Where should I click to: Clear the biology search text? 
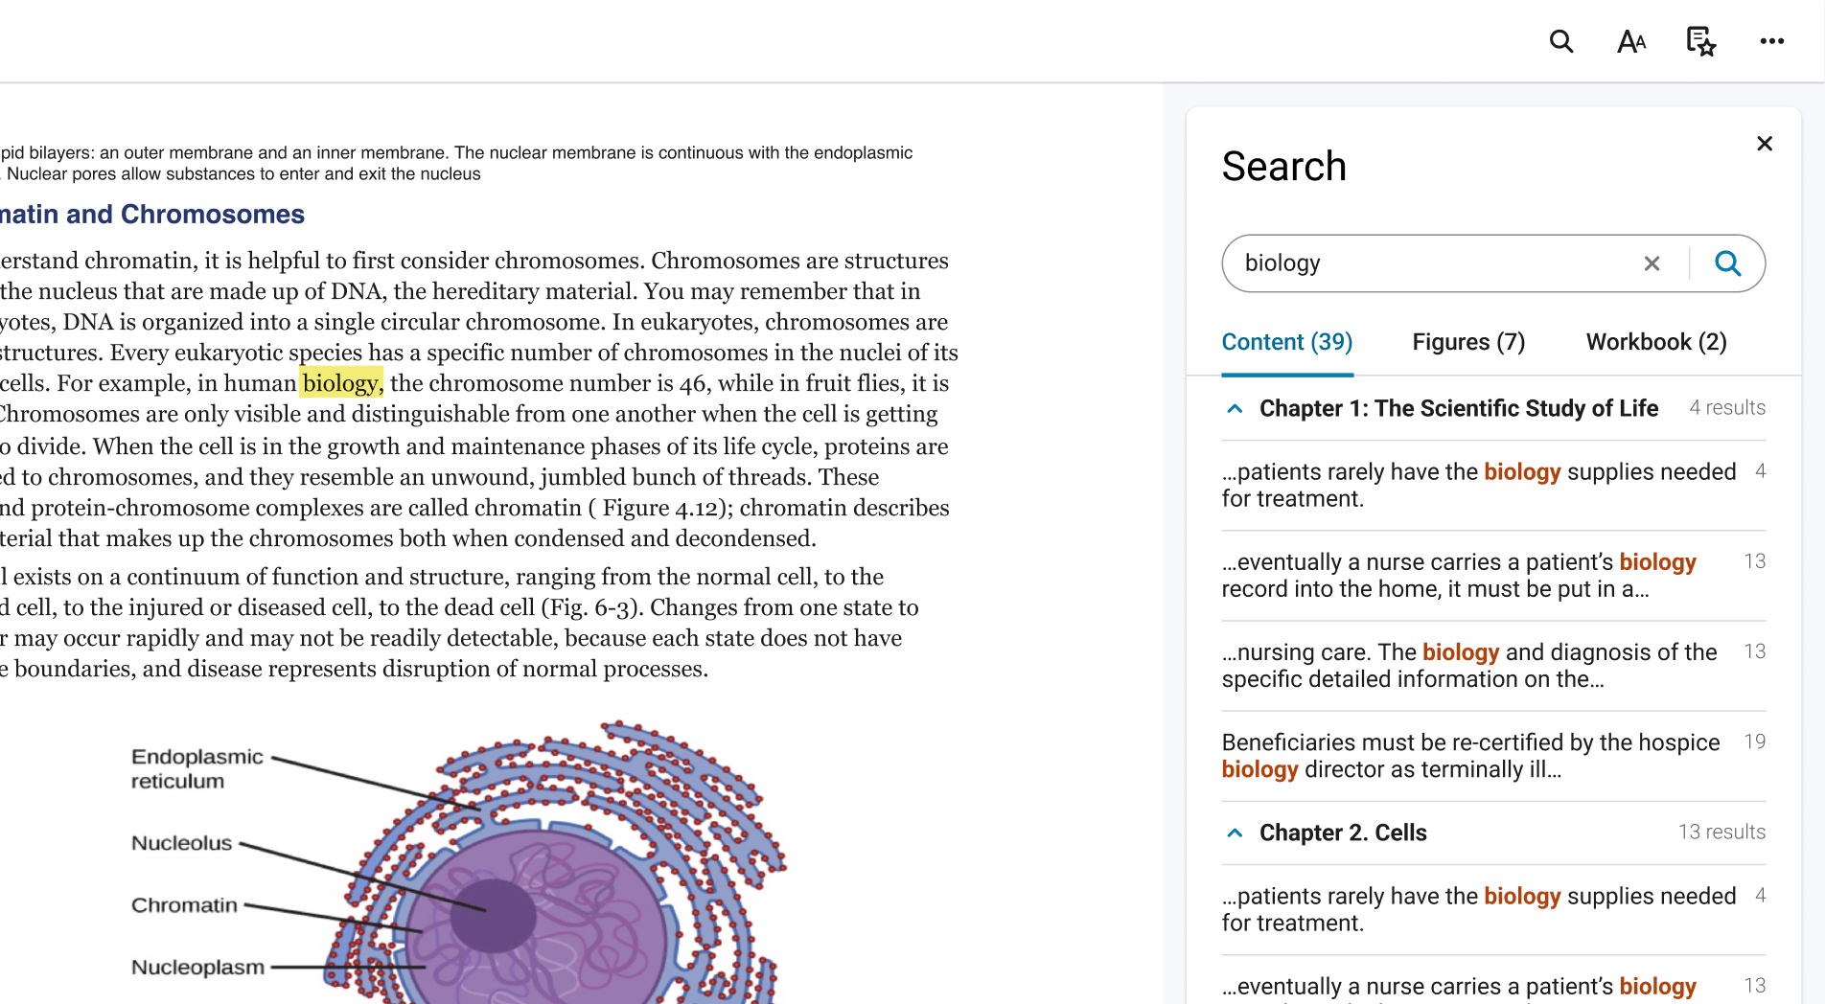point(1652,263)
